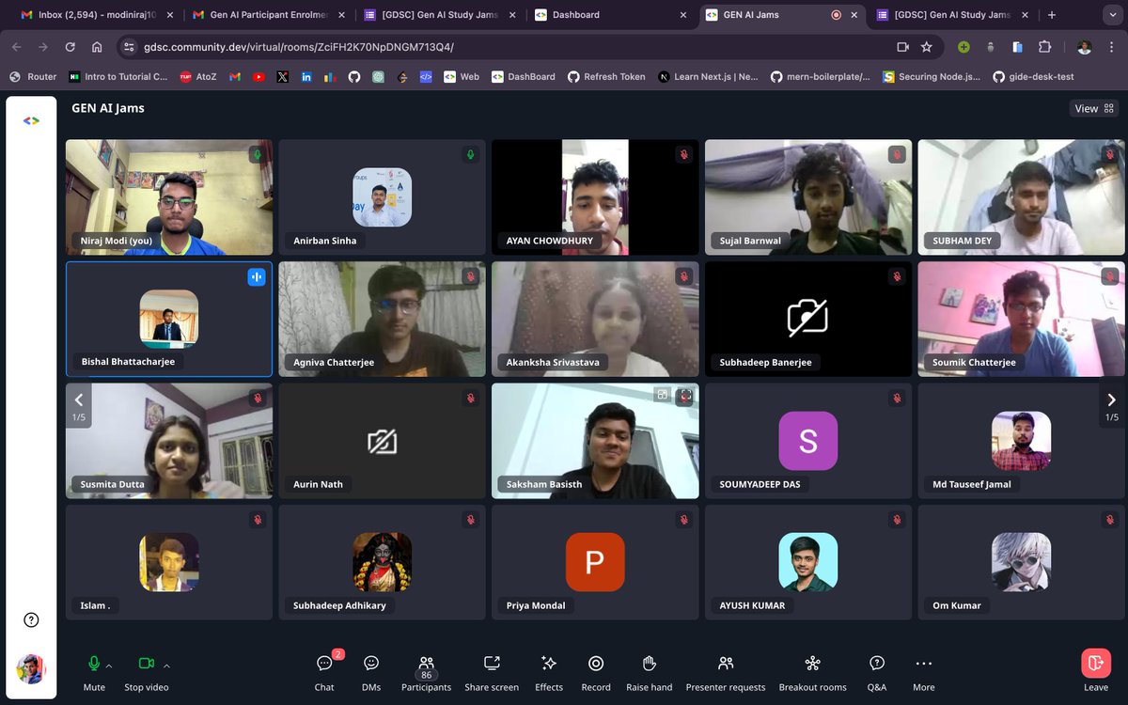The height and width of the screenshot is (705, 1128).
Task: Click the help question mark icon in sidebar
Action: [x=31, y=619]
